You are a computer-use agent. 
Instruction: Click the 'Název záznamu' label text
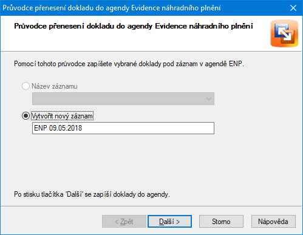click(x=55, y=86)
